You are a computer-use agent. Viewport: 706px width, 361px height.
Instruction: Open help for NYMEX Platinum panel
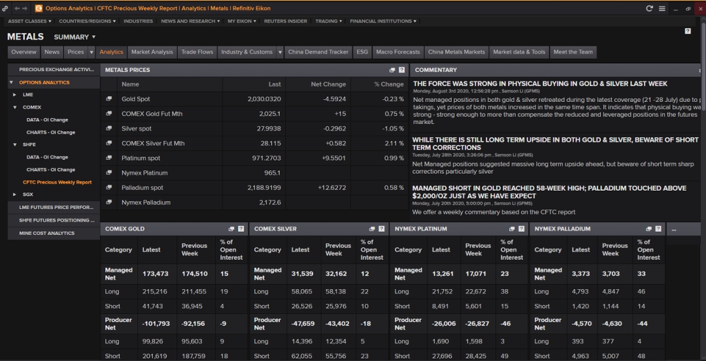click(522, 229)
